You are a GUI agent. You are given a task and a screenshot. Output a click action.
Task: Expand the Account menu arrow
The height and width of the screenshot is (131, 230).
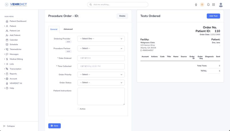(5, 79)
